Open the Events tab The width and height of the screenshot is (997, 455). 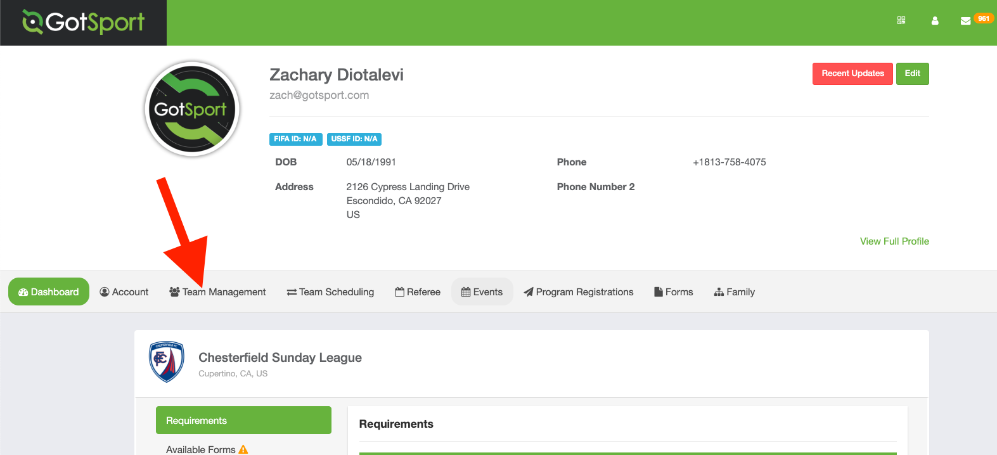pos(482,292)
